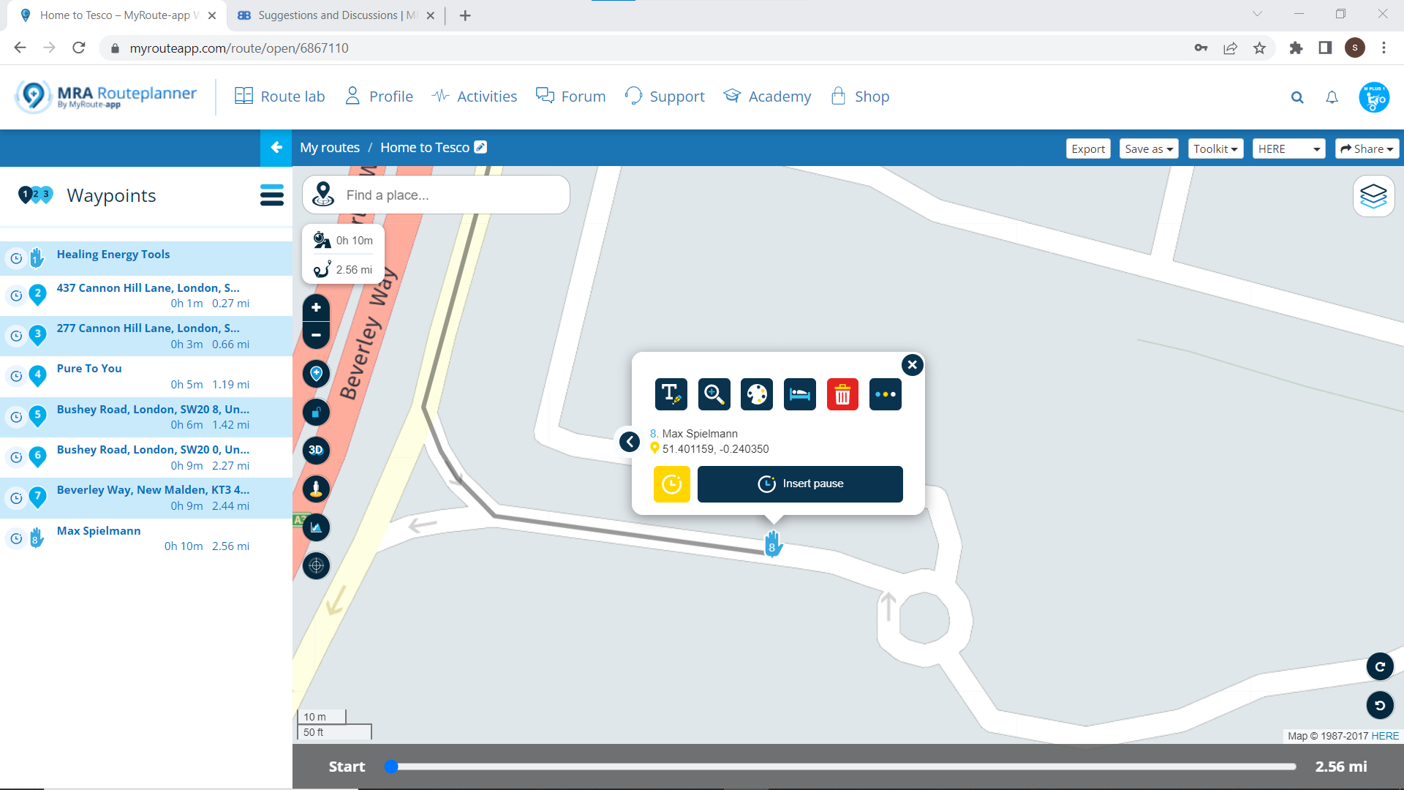Viewport: 1404px width, 790px height.
Task: Open the Toolkit dropdown
Action: tap(1215, 148)
